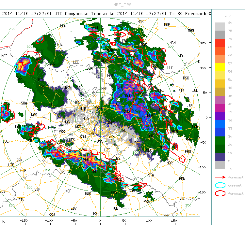Click the LUC station label
This screenshot has height=225, width=245.
(170, 68)
